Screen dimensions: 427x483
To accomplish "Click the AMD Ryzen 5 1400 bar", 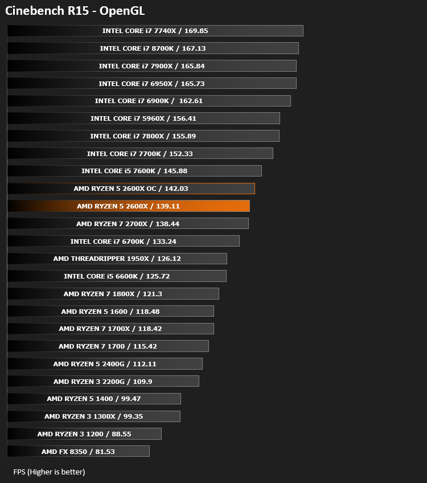I will click(x=94, y=399).
